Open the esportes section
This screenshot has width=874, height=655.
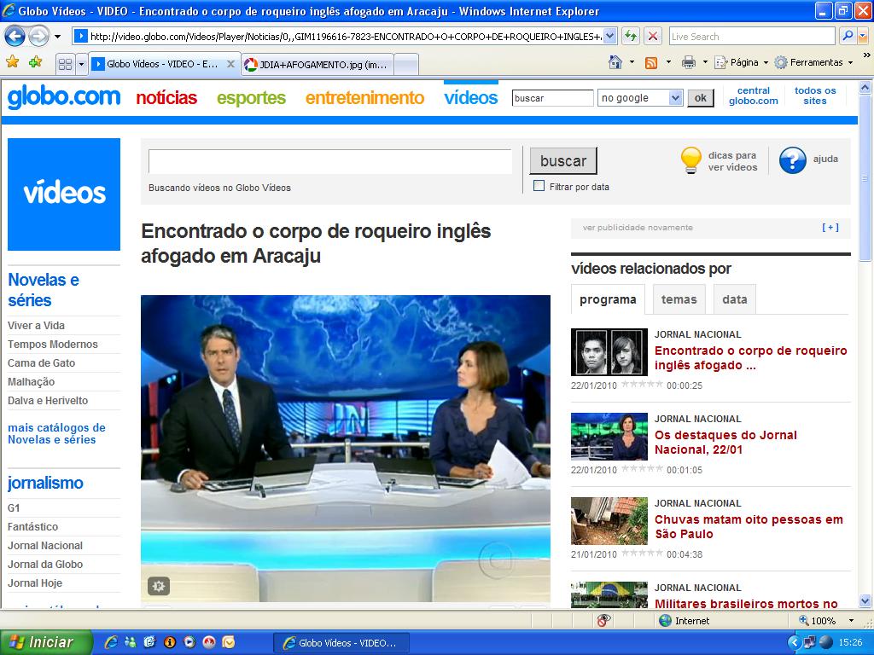pyautogui.click(x=252, y=98)
